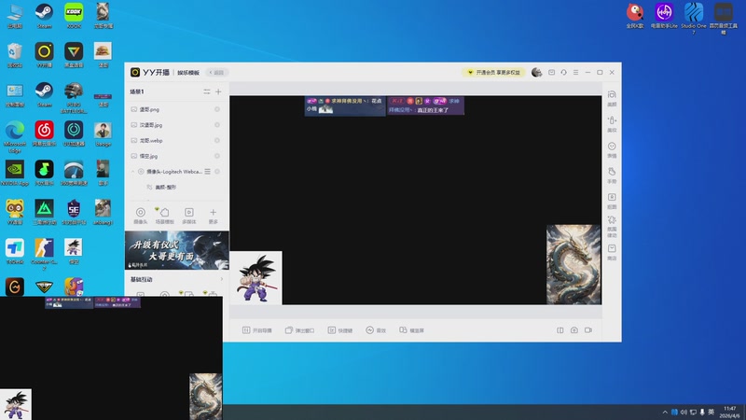
Task: Click 开启导播 button in bottom bar
Action: (257, 330)
